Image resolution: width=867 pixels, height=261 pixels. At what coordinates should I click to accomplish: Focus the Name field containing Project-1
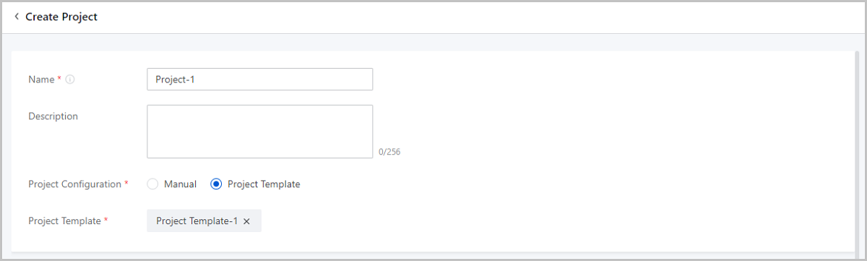click(260, 80)
